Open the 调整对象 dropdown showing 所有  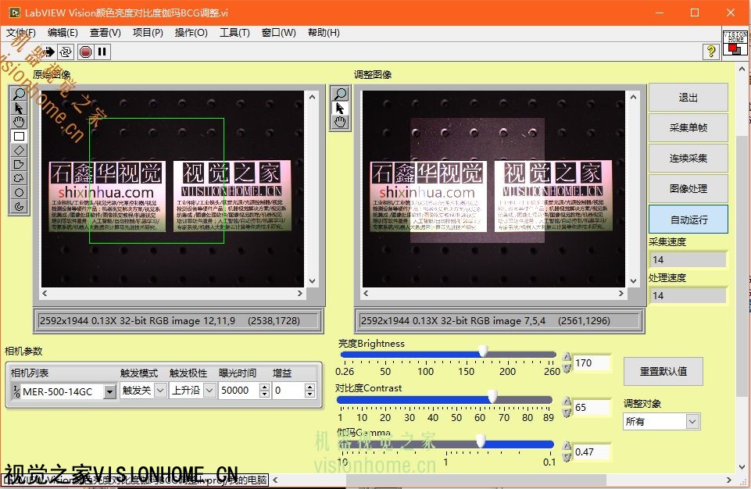coord(692,422)
